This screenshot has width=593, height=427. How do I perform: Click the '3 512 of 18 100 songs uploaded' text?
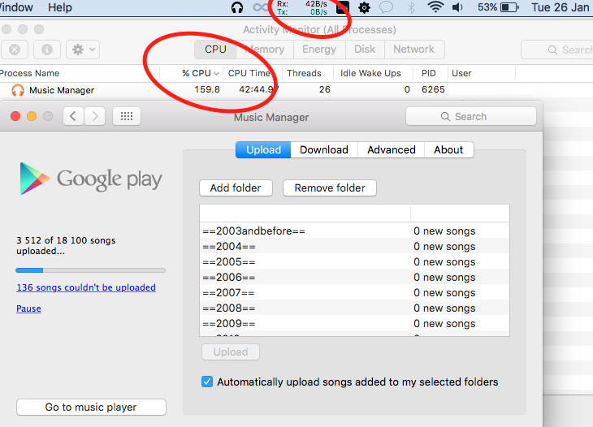coord(66,246)
